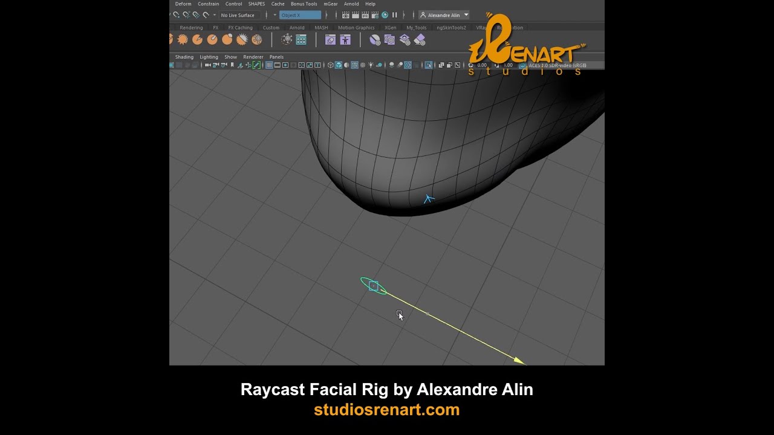Select the cyan circle control on the grid
Viewport: 774px width, 435px height.
click(x=373, y=286)
